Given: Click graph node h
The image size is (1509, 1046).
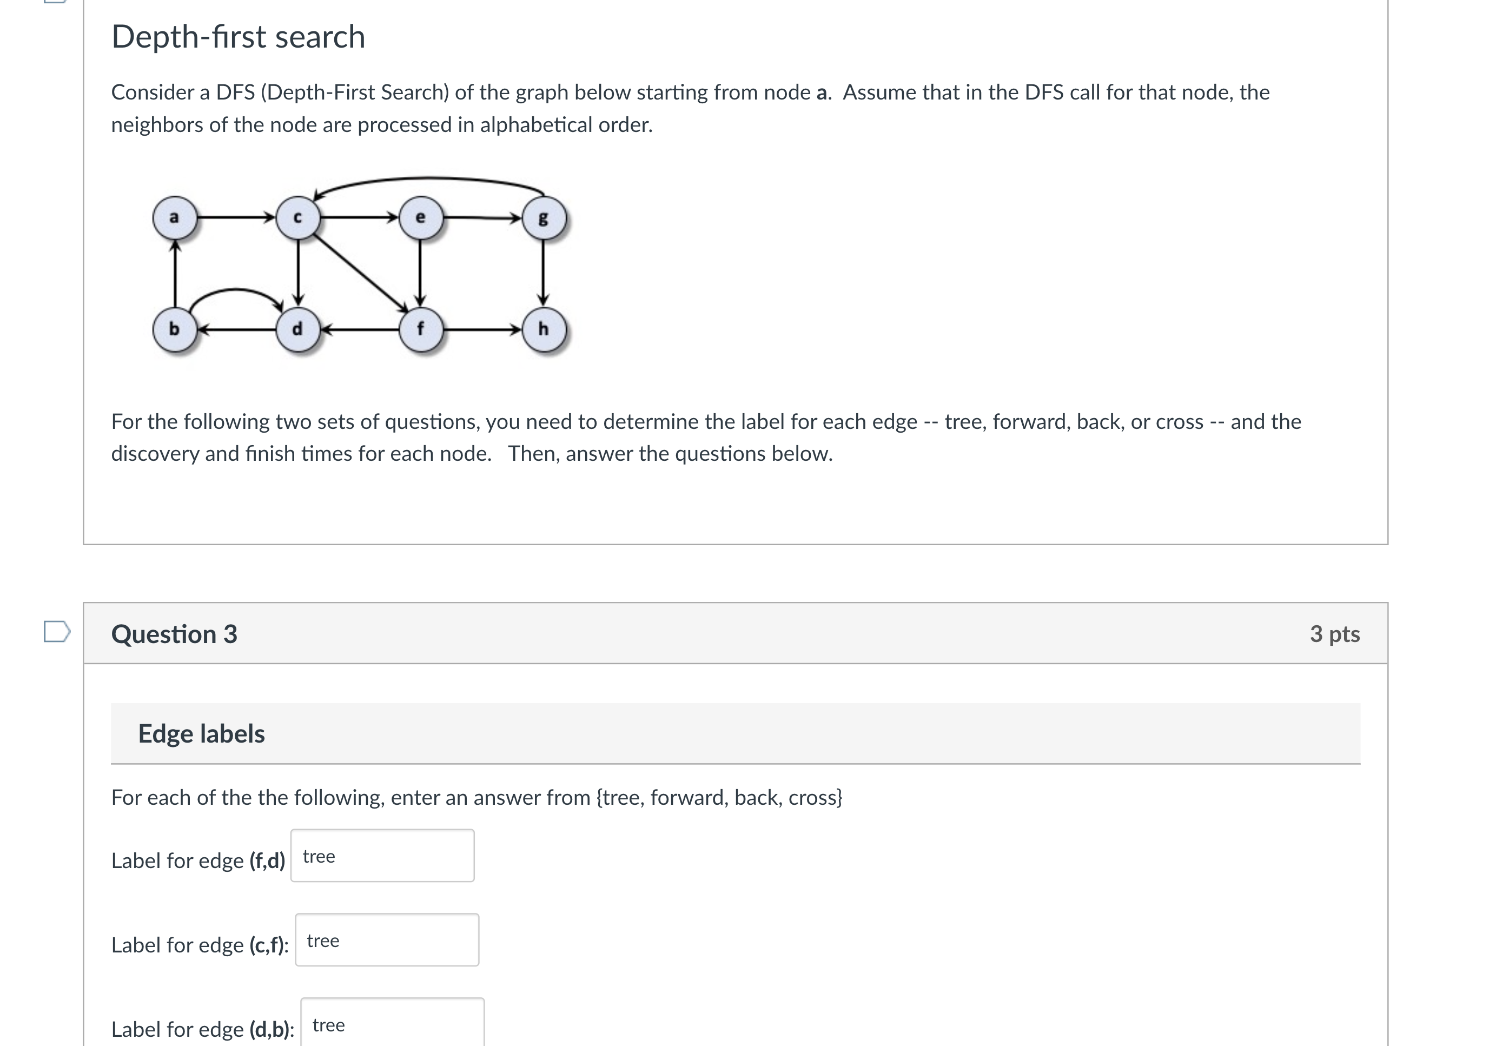Looking at the screenshot, I should [x=544, y=329].
